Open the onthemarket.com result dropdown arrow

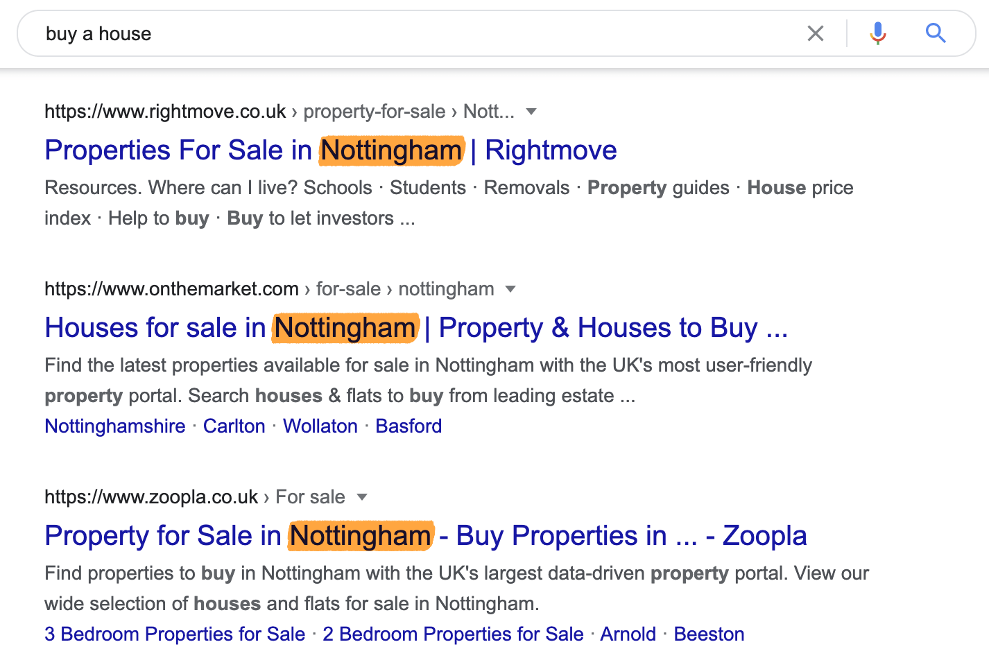[510, 289]
